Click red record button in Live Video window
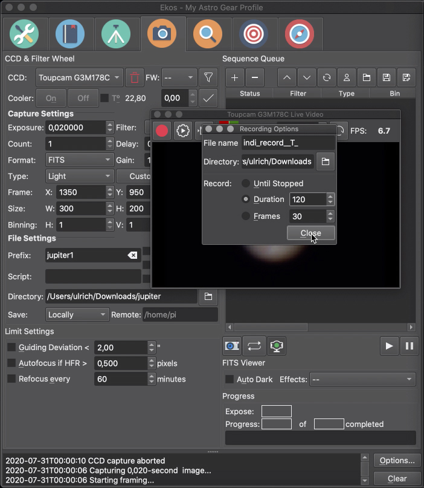Screen dimensions: 424x488 [x=162, y=131]
